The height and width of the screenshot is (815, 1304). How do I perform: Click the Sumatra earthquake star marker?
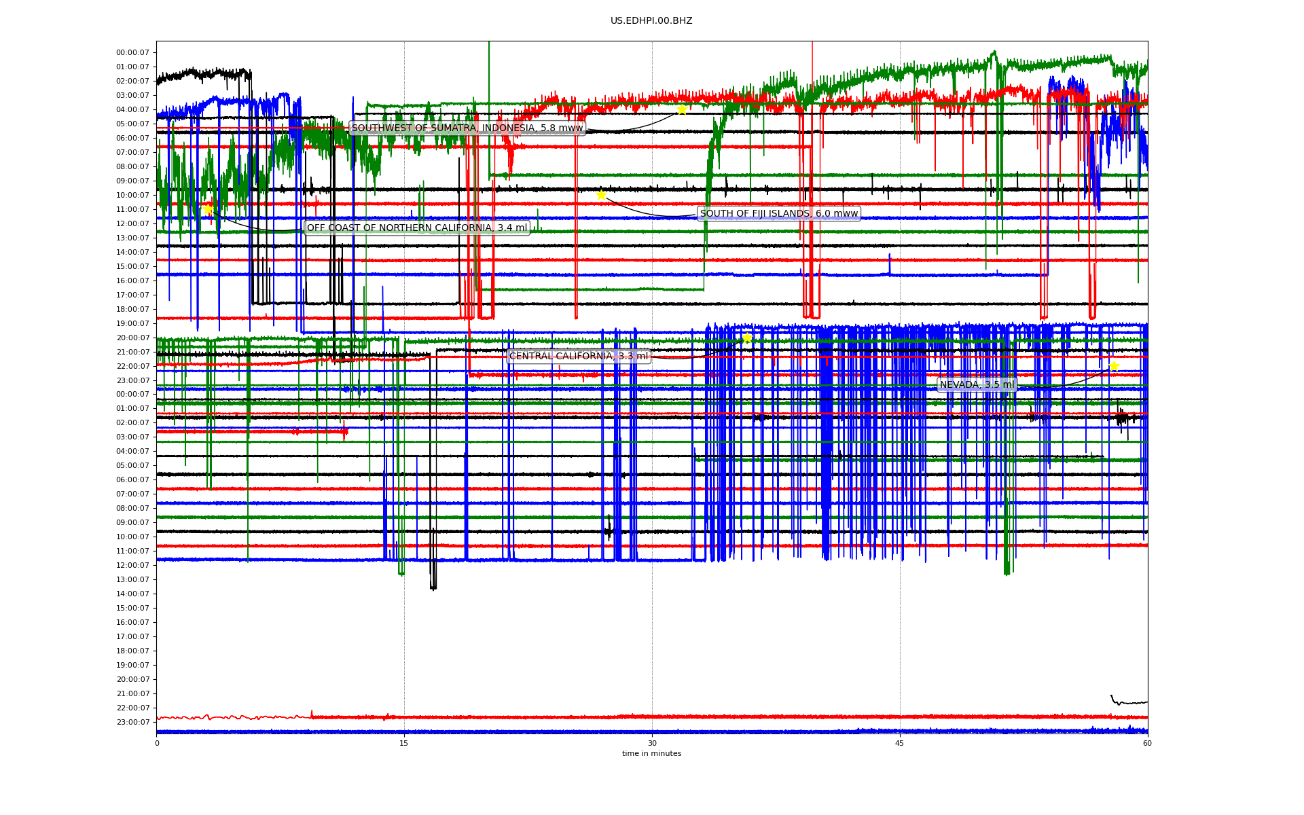click(681, 109)
